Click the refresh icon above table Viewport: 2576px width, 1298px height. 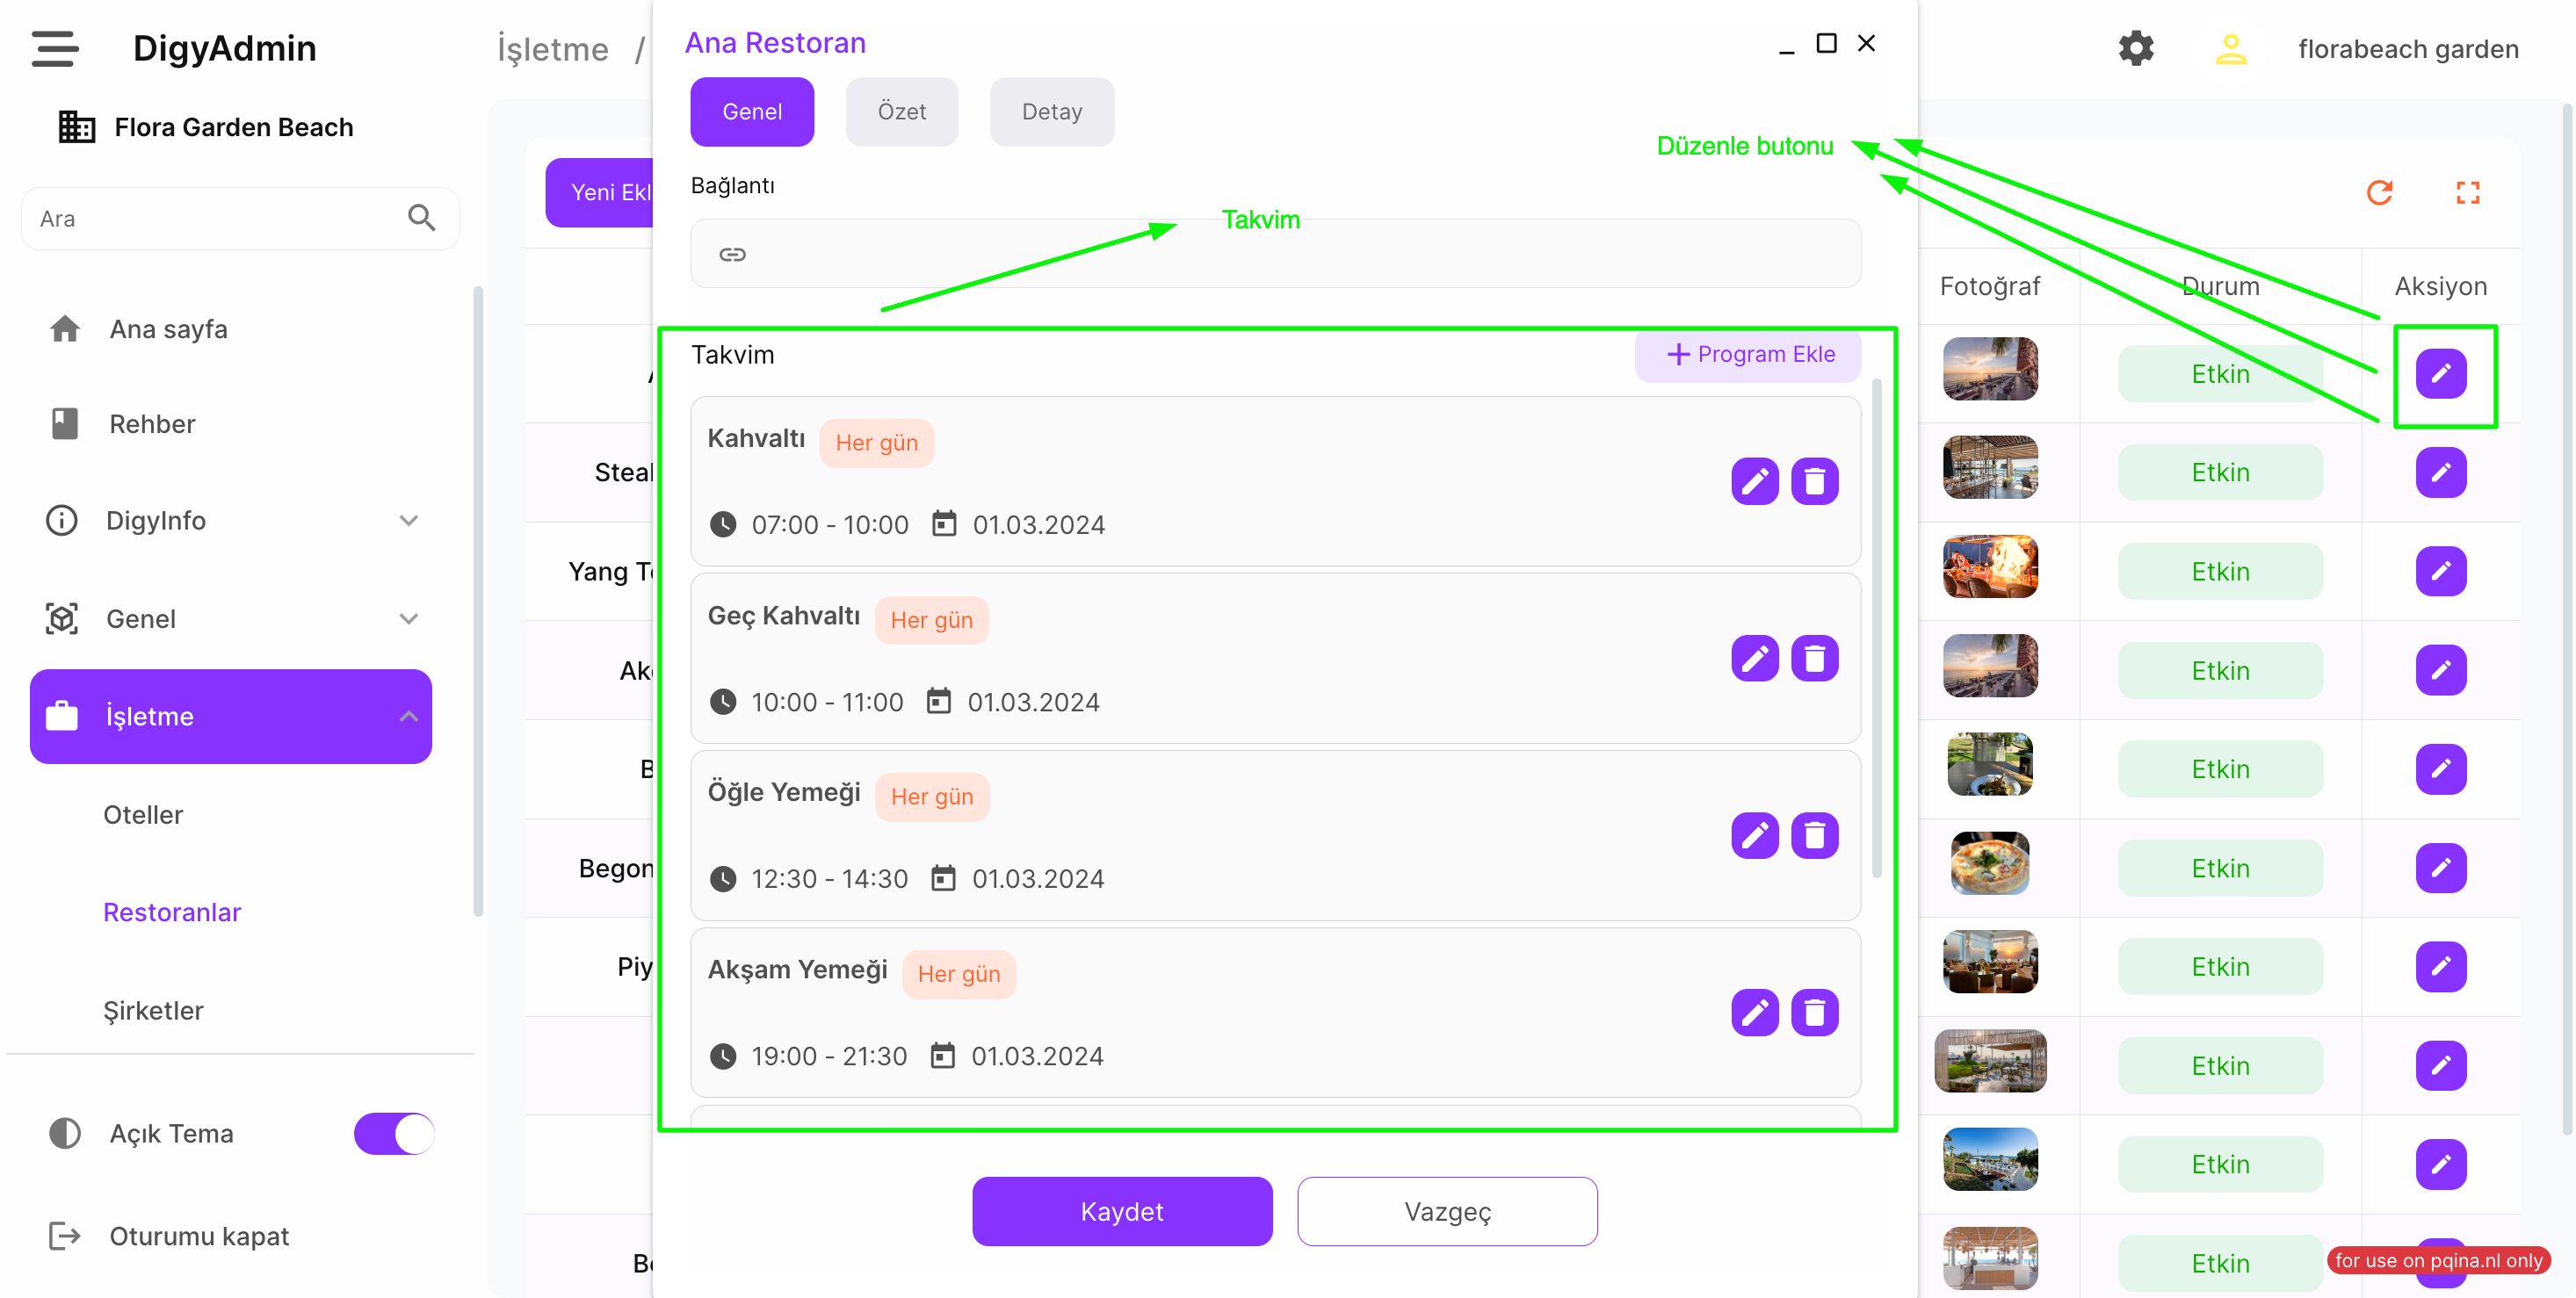2378,191
